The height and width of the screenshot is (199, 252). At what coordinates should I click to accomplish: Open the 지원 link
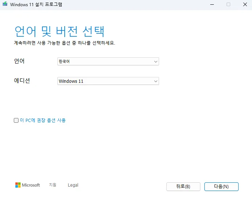[x=53, y=185]
